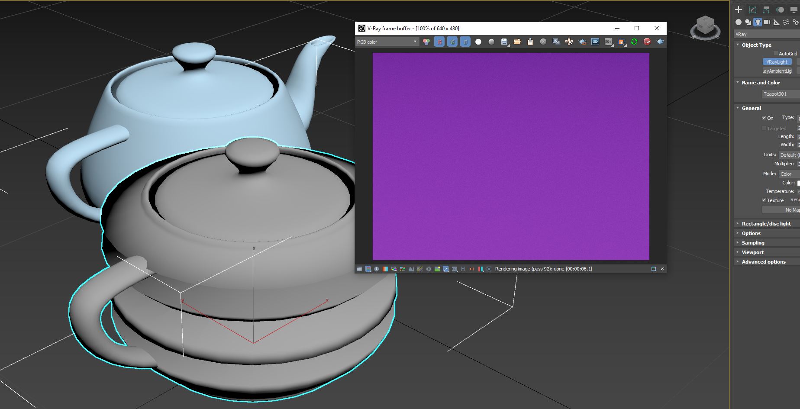Toggle white balance correction icon

click(385, 269)
